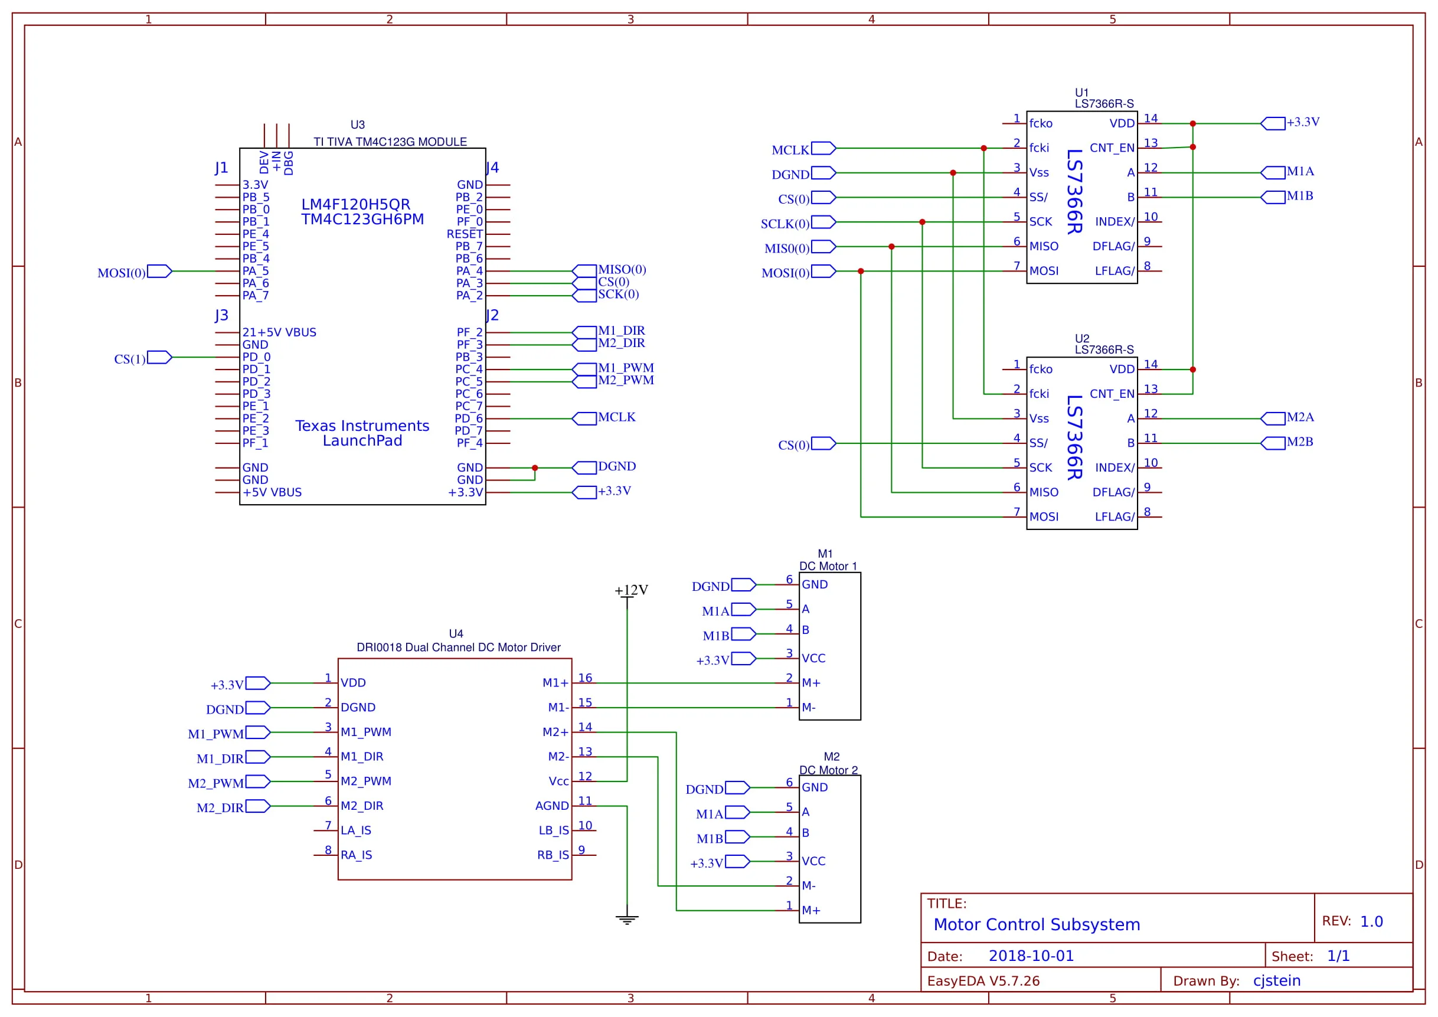
Task: Select the RB_IS pin name on U4
Action: [553, 855]
